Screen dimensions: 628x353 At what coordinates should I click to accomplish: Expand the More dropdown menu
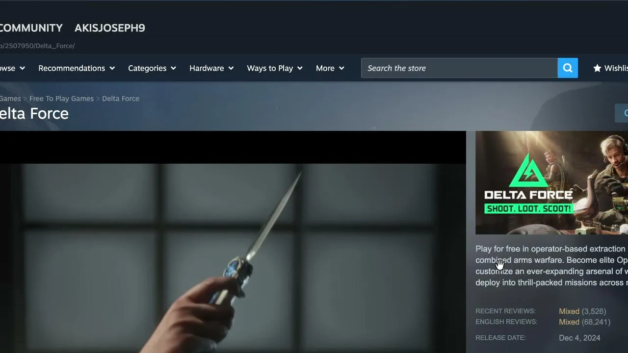click(330, 68)
